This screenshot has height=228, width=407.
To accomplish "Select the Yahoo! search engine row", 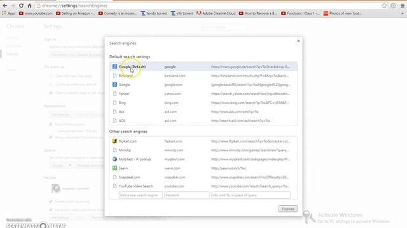I will point(203,94).
